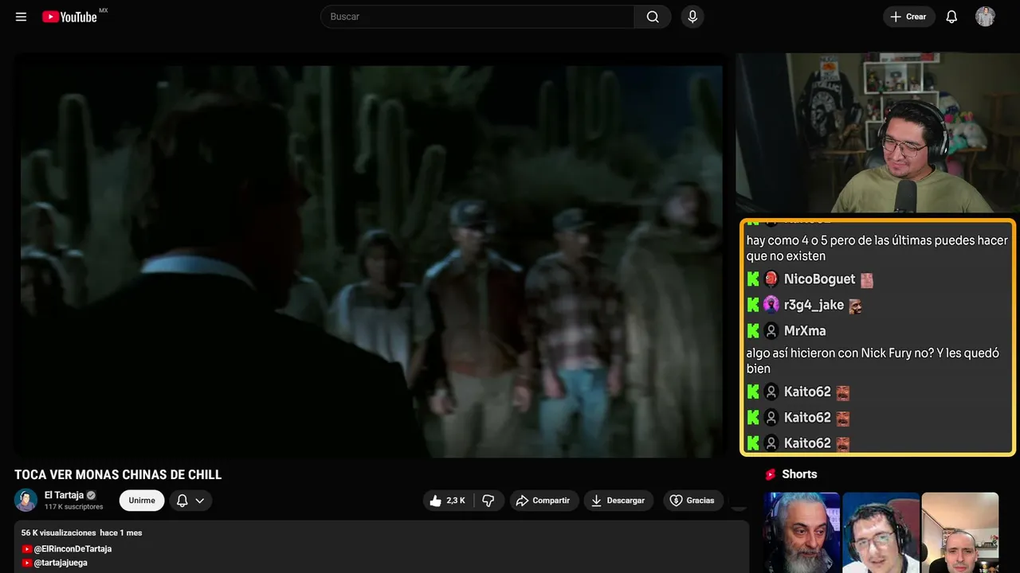
Task: Open the Short with the white-bearded man
Action: point(802,532)
